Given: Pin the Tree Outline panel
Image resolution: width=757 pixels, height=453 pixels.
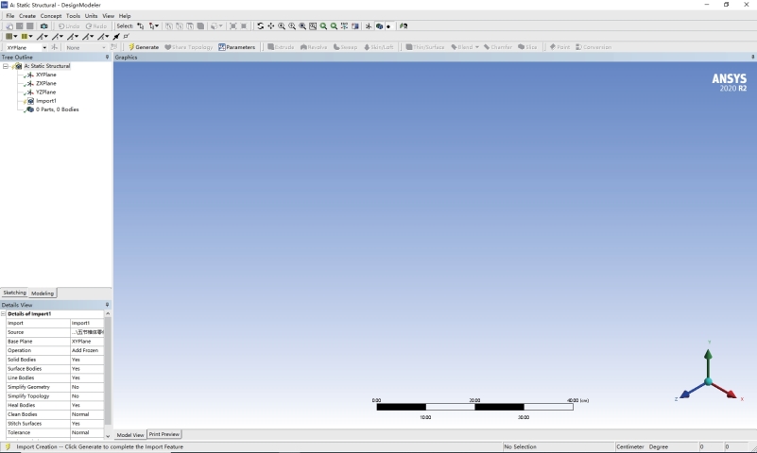Looking at the screenshot, I should tap(107, 57).
